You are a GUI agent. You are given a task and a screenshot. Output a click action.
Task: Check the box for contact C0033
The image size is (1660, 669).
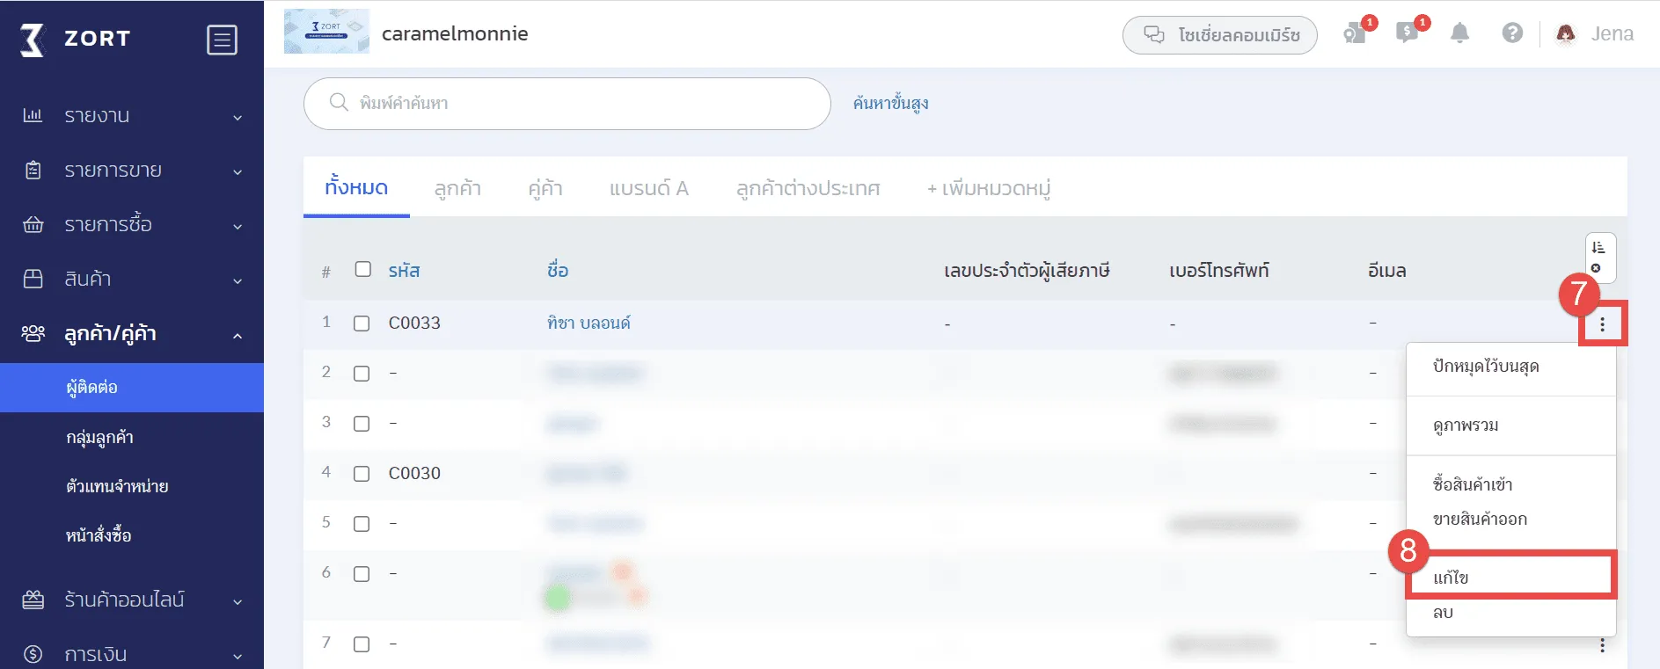(362, 324)
